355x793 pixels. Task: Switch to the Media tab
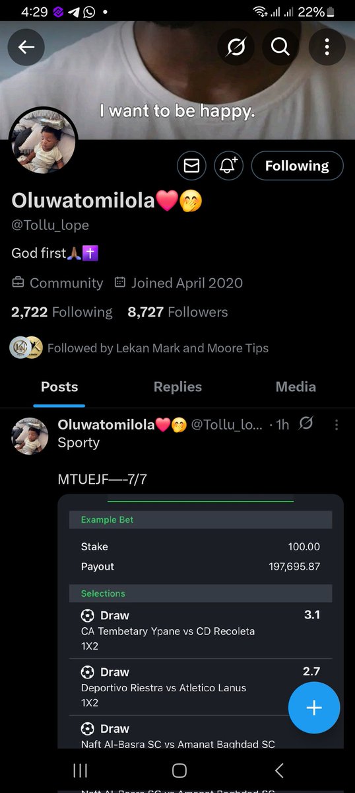(x=296, y=387)
